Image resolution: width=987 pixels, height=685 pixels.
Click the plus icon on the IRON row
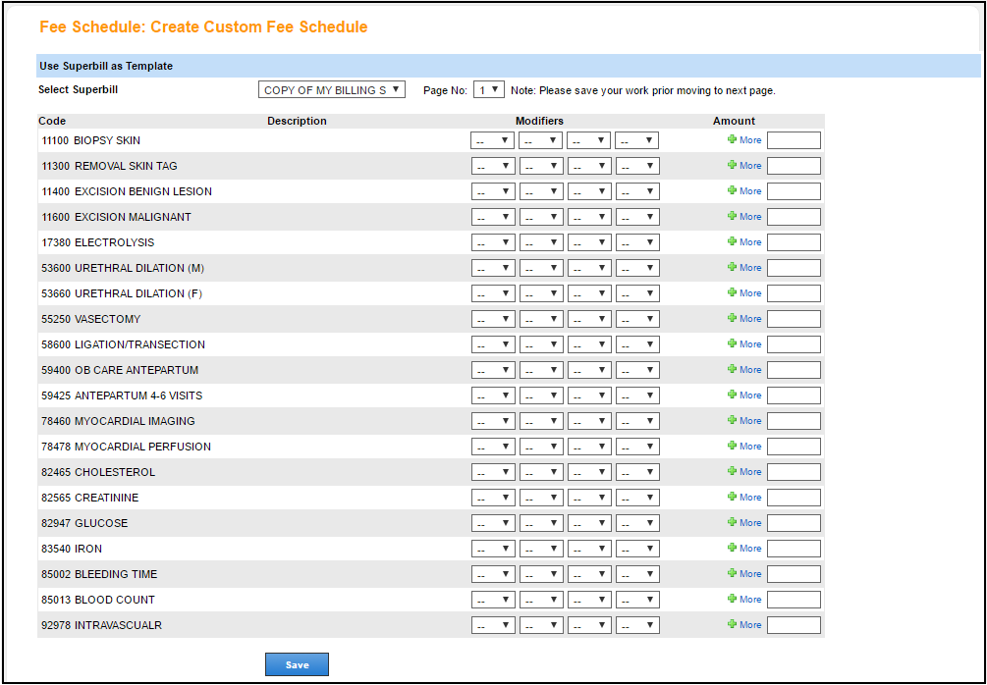(x=734, y=548)
